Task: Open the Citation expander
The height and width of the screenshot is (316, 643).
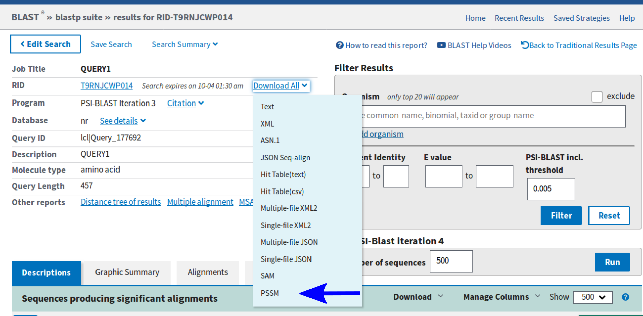Action: [x=185, y=103]
